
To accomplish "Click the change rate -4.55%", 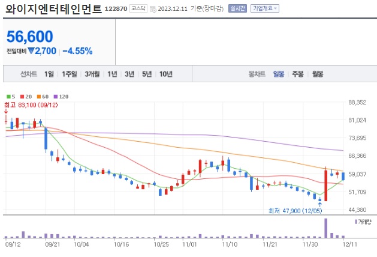I will [77, 51].
